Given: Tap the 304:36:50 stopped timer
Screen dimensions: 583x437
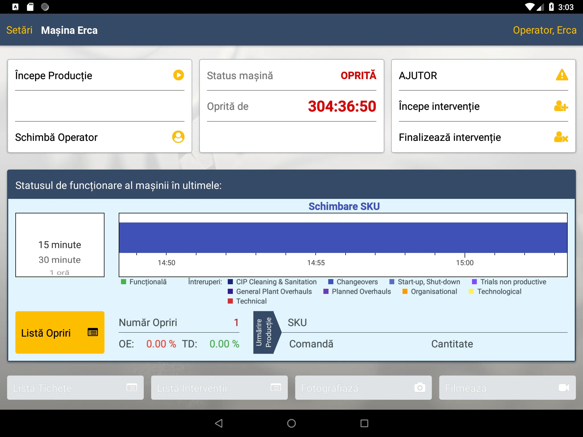Looking at the screenshot, I should point(342,106).
